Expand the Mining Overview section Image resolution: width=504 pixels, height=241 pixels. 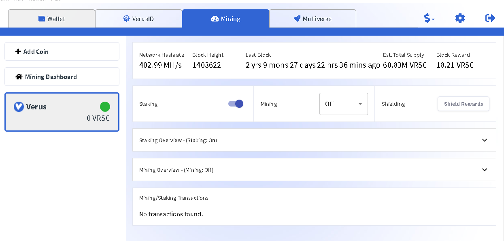(485, 169)
